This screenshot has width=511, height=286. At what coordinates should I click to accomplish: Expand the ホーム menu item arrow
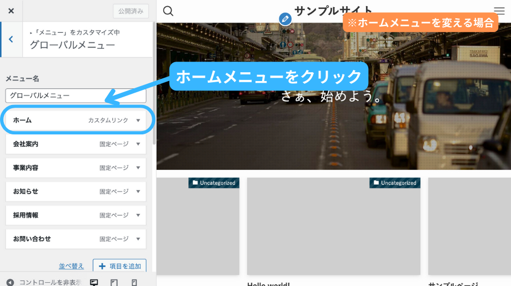click(138, 121)
